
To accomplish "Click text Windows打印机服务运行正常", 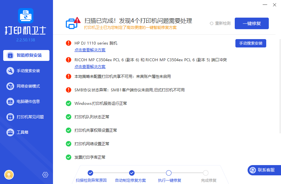I will (101, 103).
